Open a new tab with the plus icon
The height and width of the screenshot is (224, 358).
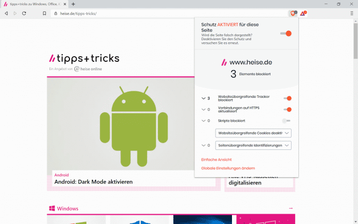(x=73, y=4)
